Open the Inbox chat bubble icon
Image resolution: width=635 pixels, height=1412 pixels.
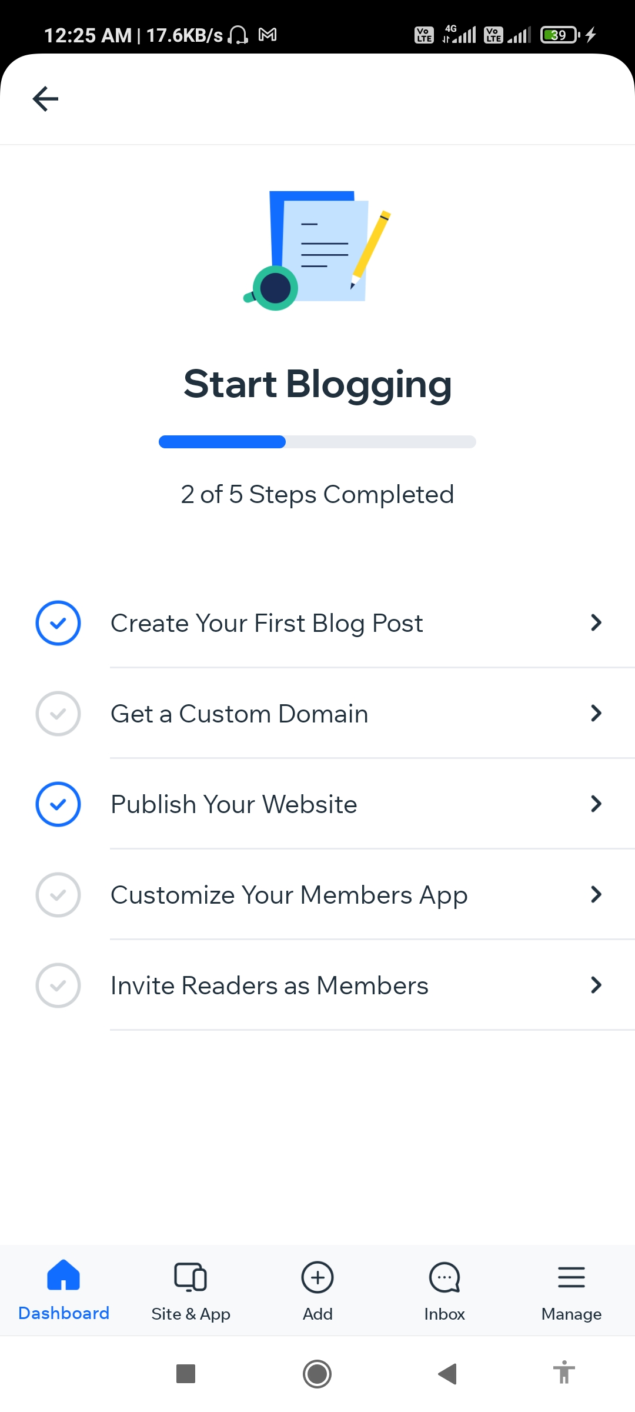coord(444,1277)
